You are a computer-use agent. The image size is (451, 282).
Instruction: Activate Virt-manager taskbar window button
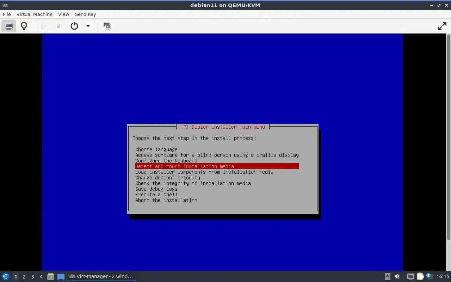pos(101,276)
